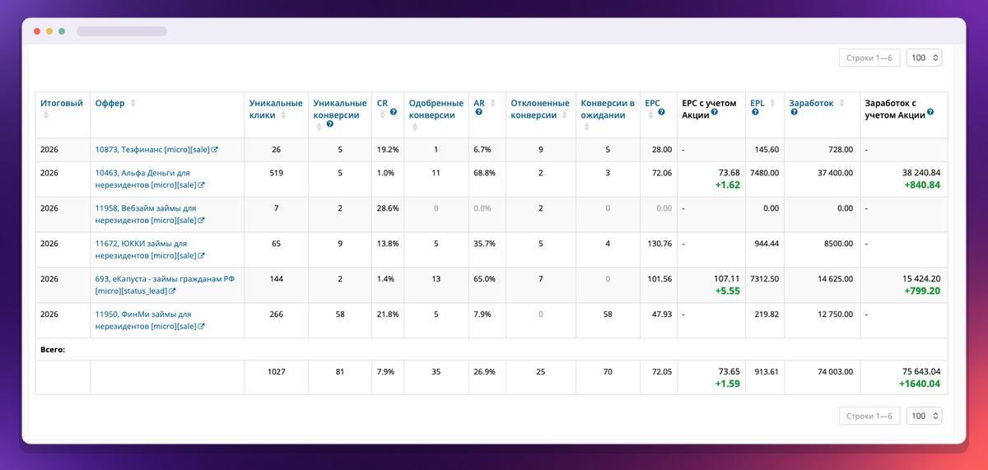Click the sort arrows under CR

pos(382,115)
